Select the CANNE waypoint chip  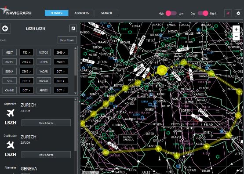[9, 91]
